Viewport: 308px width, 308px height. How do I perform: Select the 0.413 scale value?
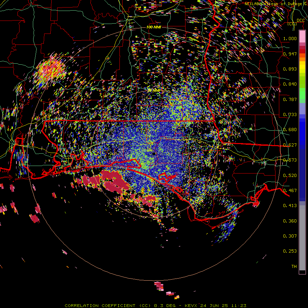(290, 206)
